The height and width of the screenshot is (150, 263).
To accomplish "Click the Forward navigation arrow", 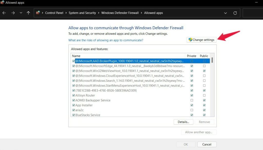I will pyautogui.click(x=13, y=13).
